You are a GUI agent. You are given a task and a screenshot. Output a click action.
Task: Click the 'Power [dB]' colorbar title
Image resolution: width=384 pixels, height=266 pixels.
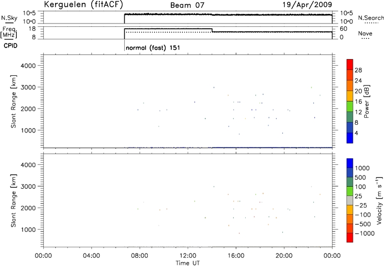[x=366, y=101]
